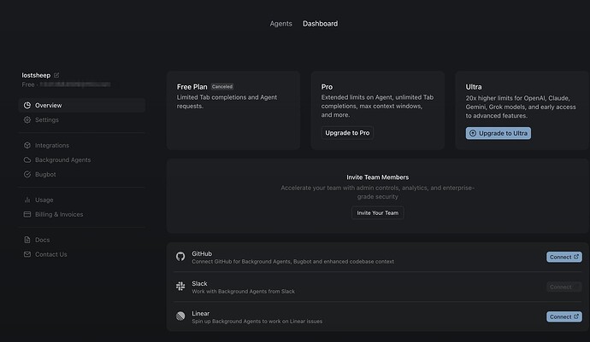590x342 pixels.
Task: Click the Usage chart icon
Action: click(x=27, y=200)
